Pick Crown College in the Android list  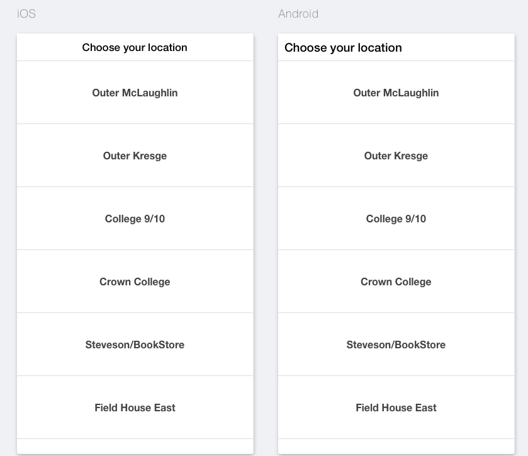[396, 282]
